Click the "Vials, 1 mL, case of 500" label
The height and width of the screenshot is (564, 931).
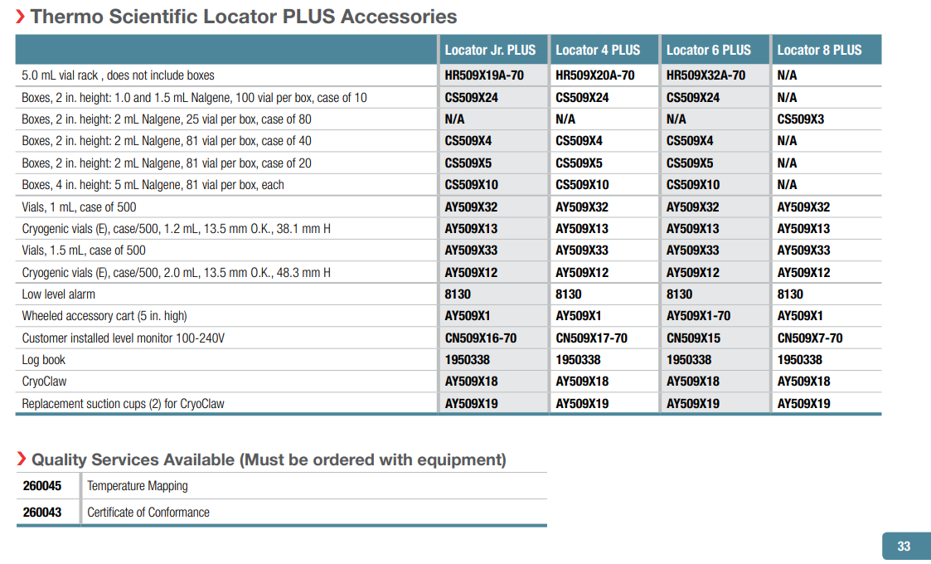79,207
